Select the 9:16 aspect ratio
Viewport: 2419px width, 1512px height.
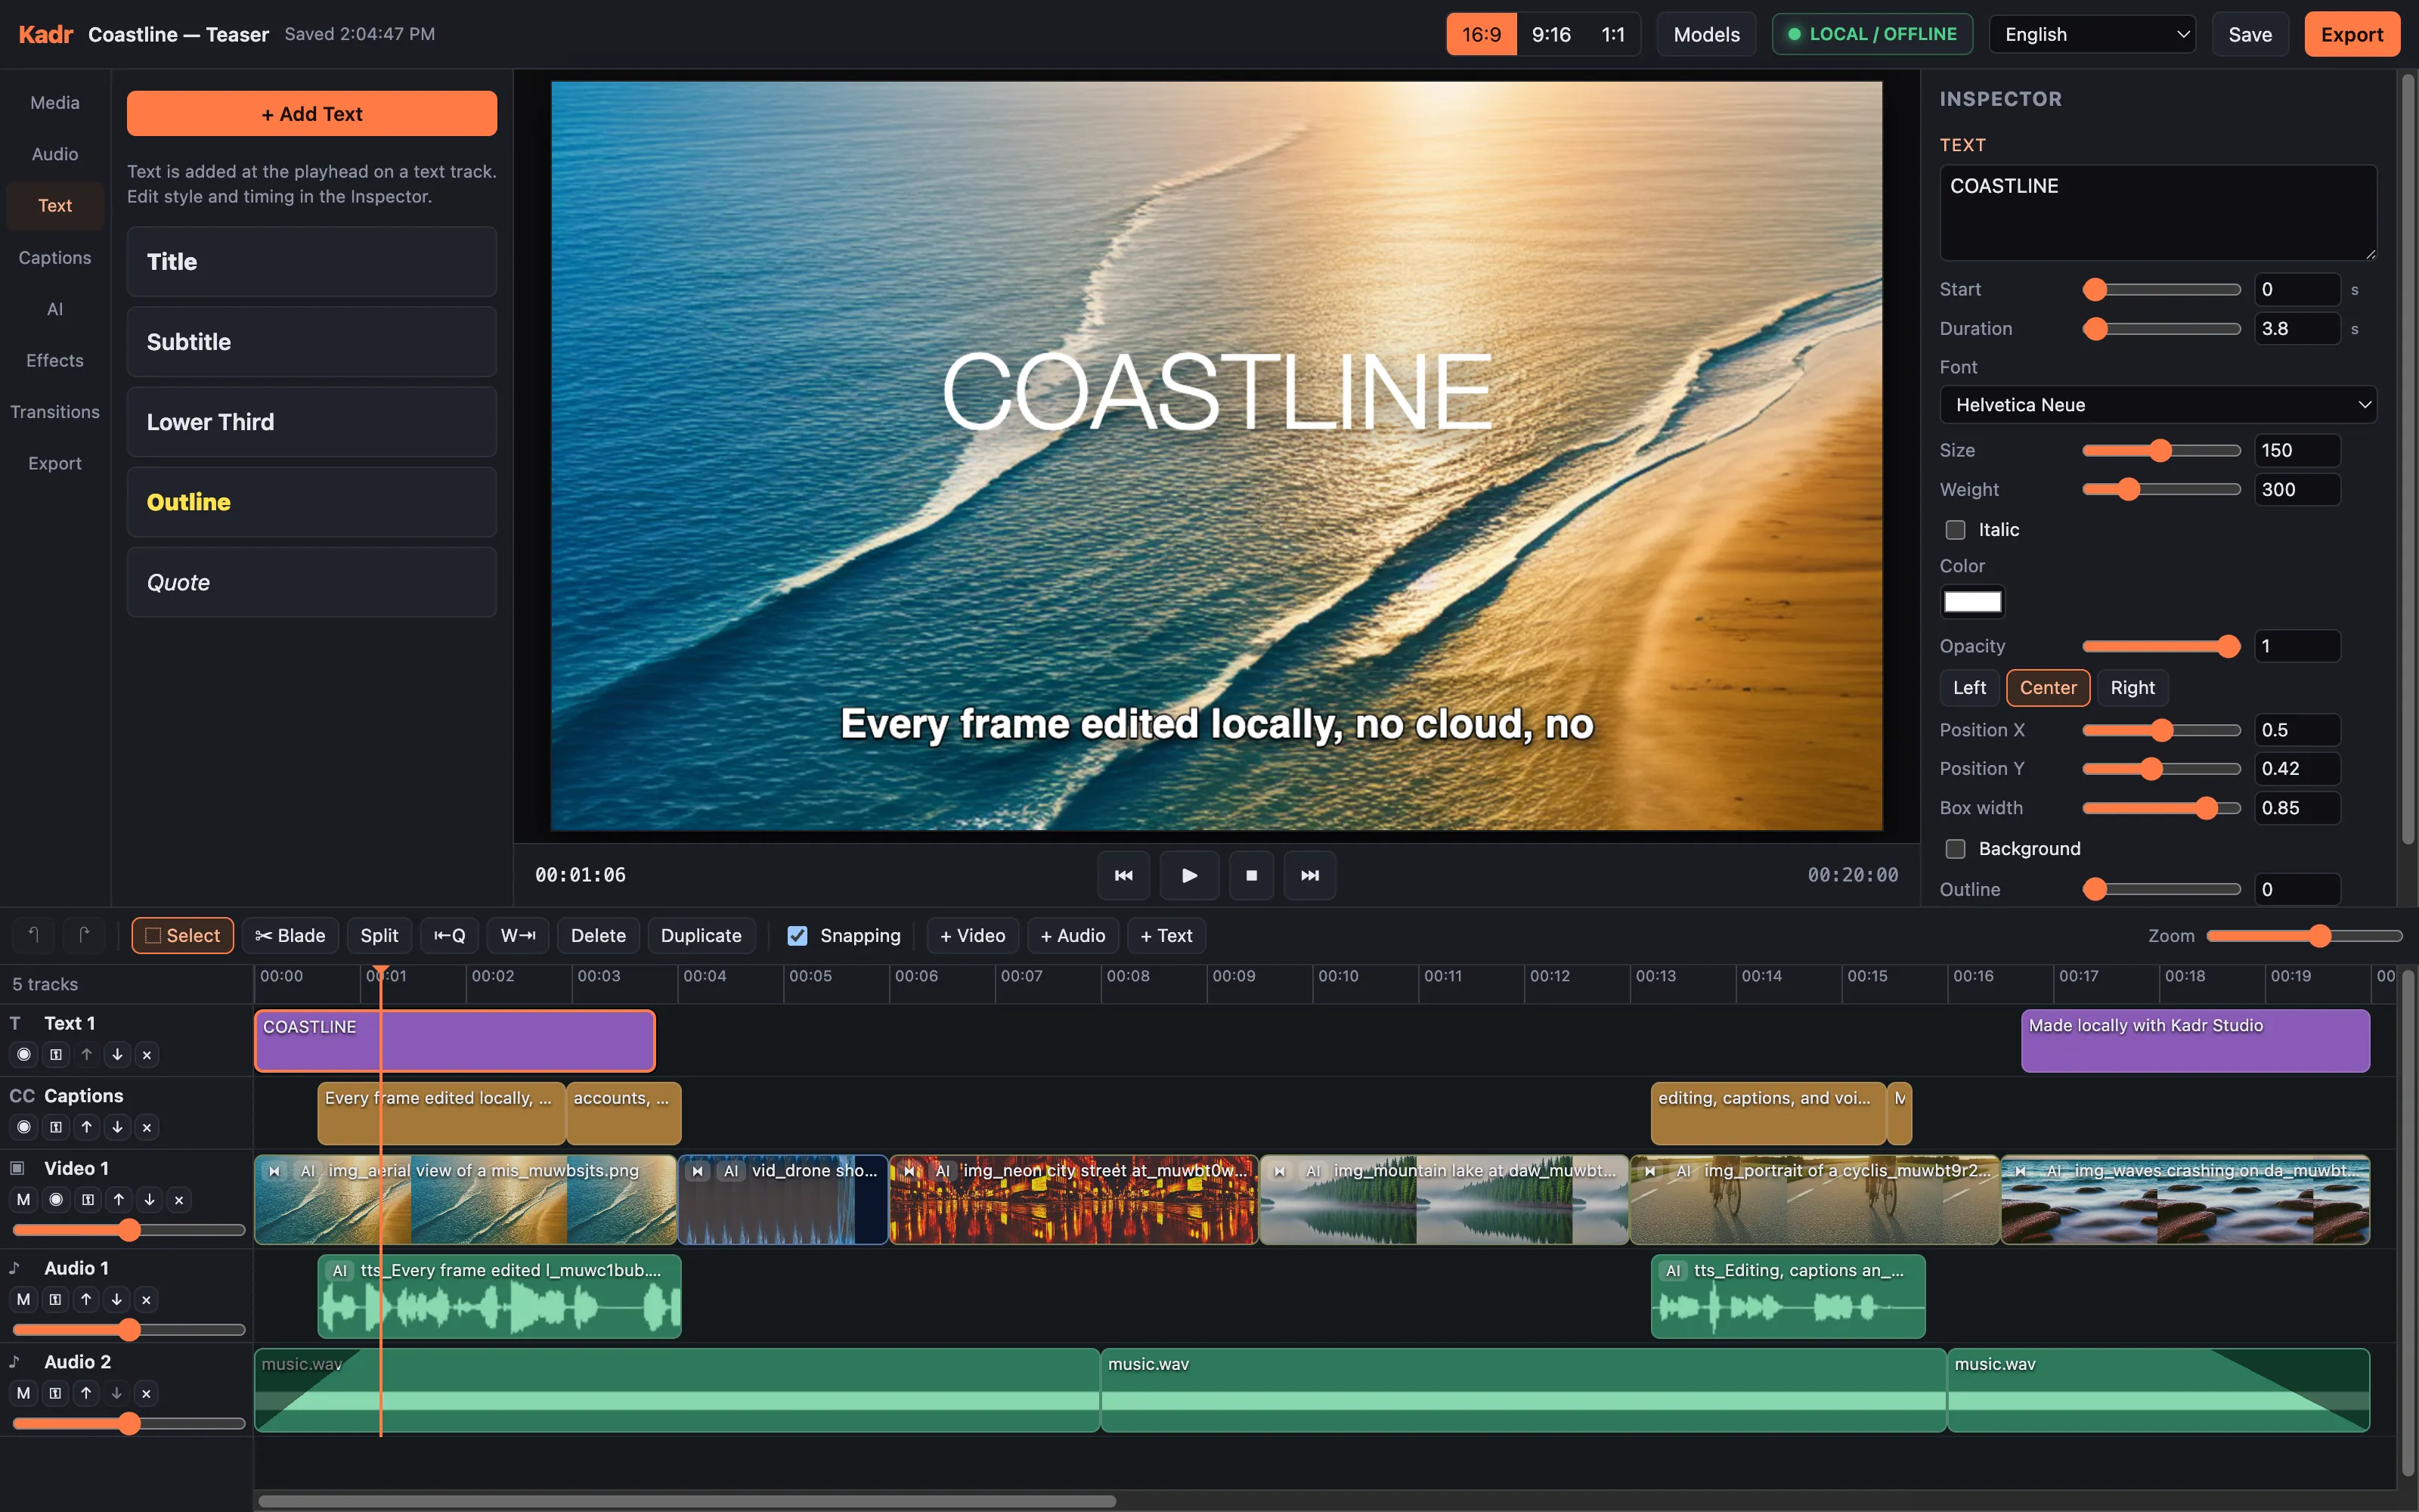tap(1551, 34)
